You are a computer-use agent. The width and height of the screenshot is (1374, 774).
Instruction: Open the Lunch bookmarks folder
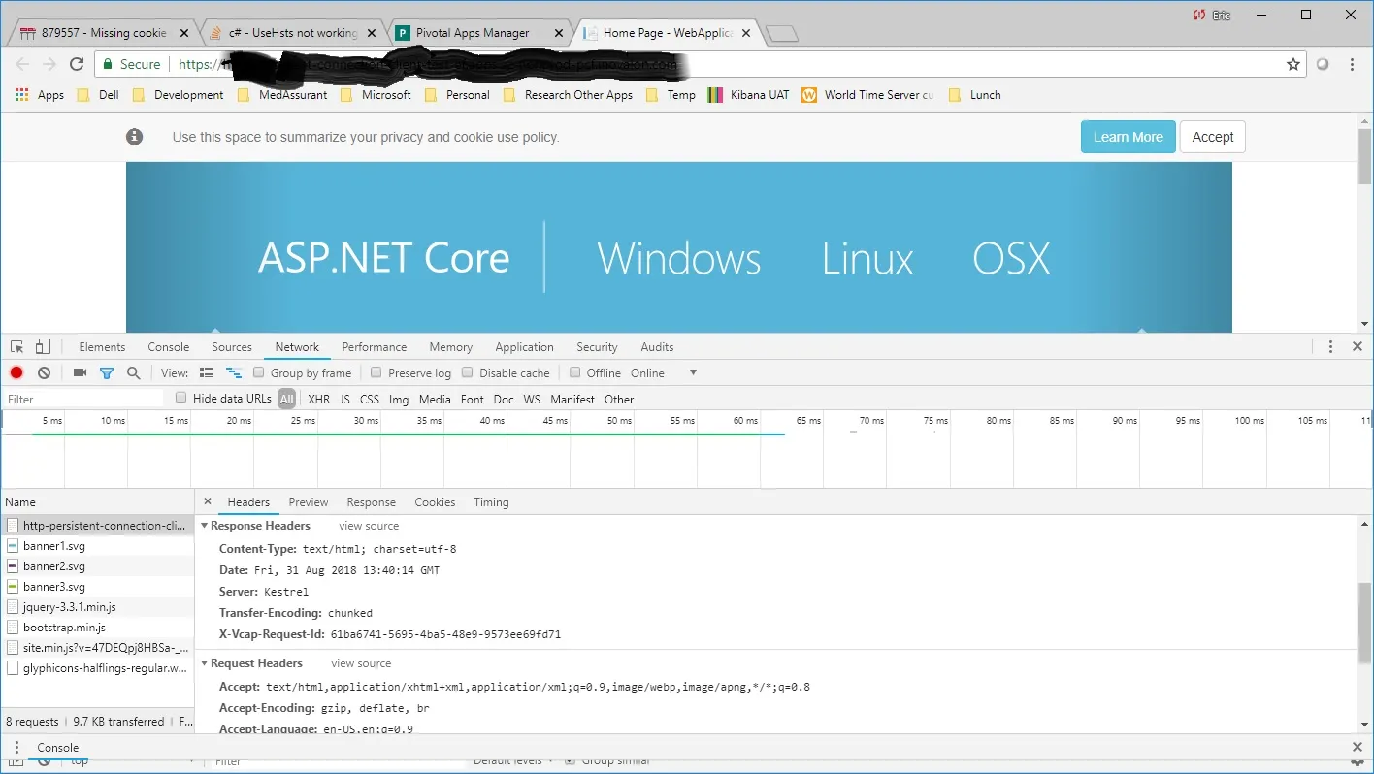[x=974, y=95]
